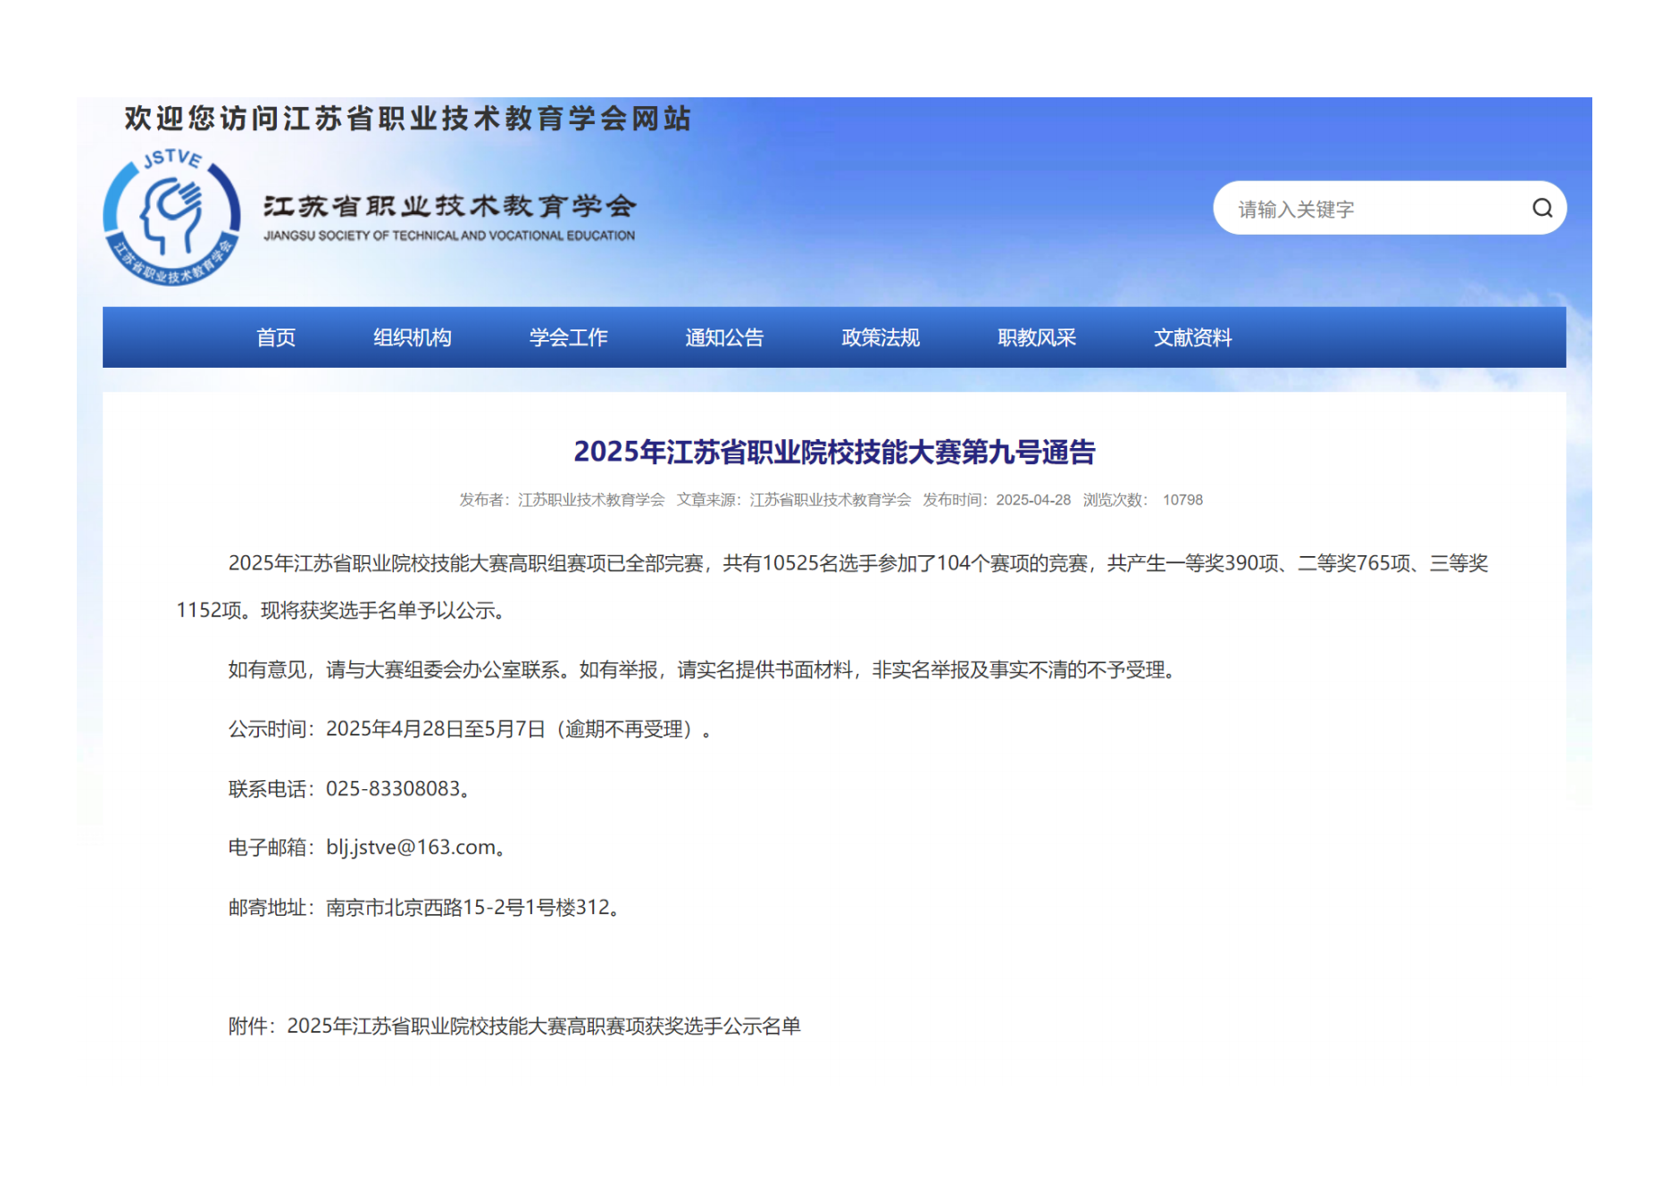Click the English subtitle JIANGSU SOCIETY OF TECHNICAL AND VOCATIONAL EDUCATION
The height and width of the screenshot is (1180, 1670).
coord(449,236)
